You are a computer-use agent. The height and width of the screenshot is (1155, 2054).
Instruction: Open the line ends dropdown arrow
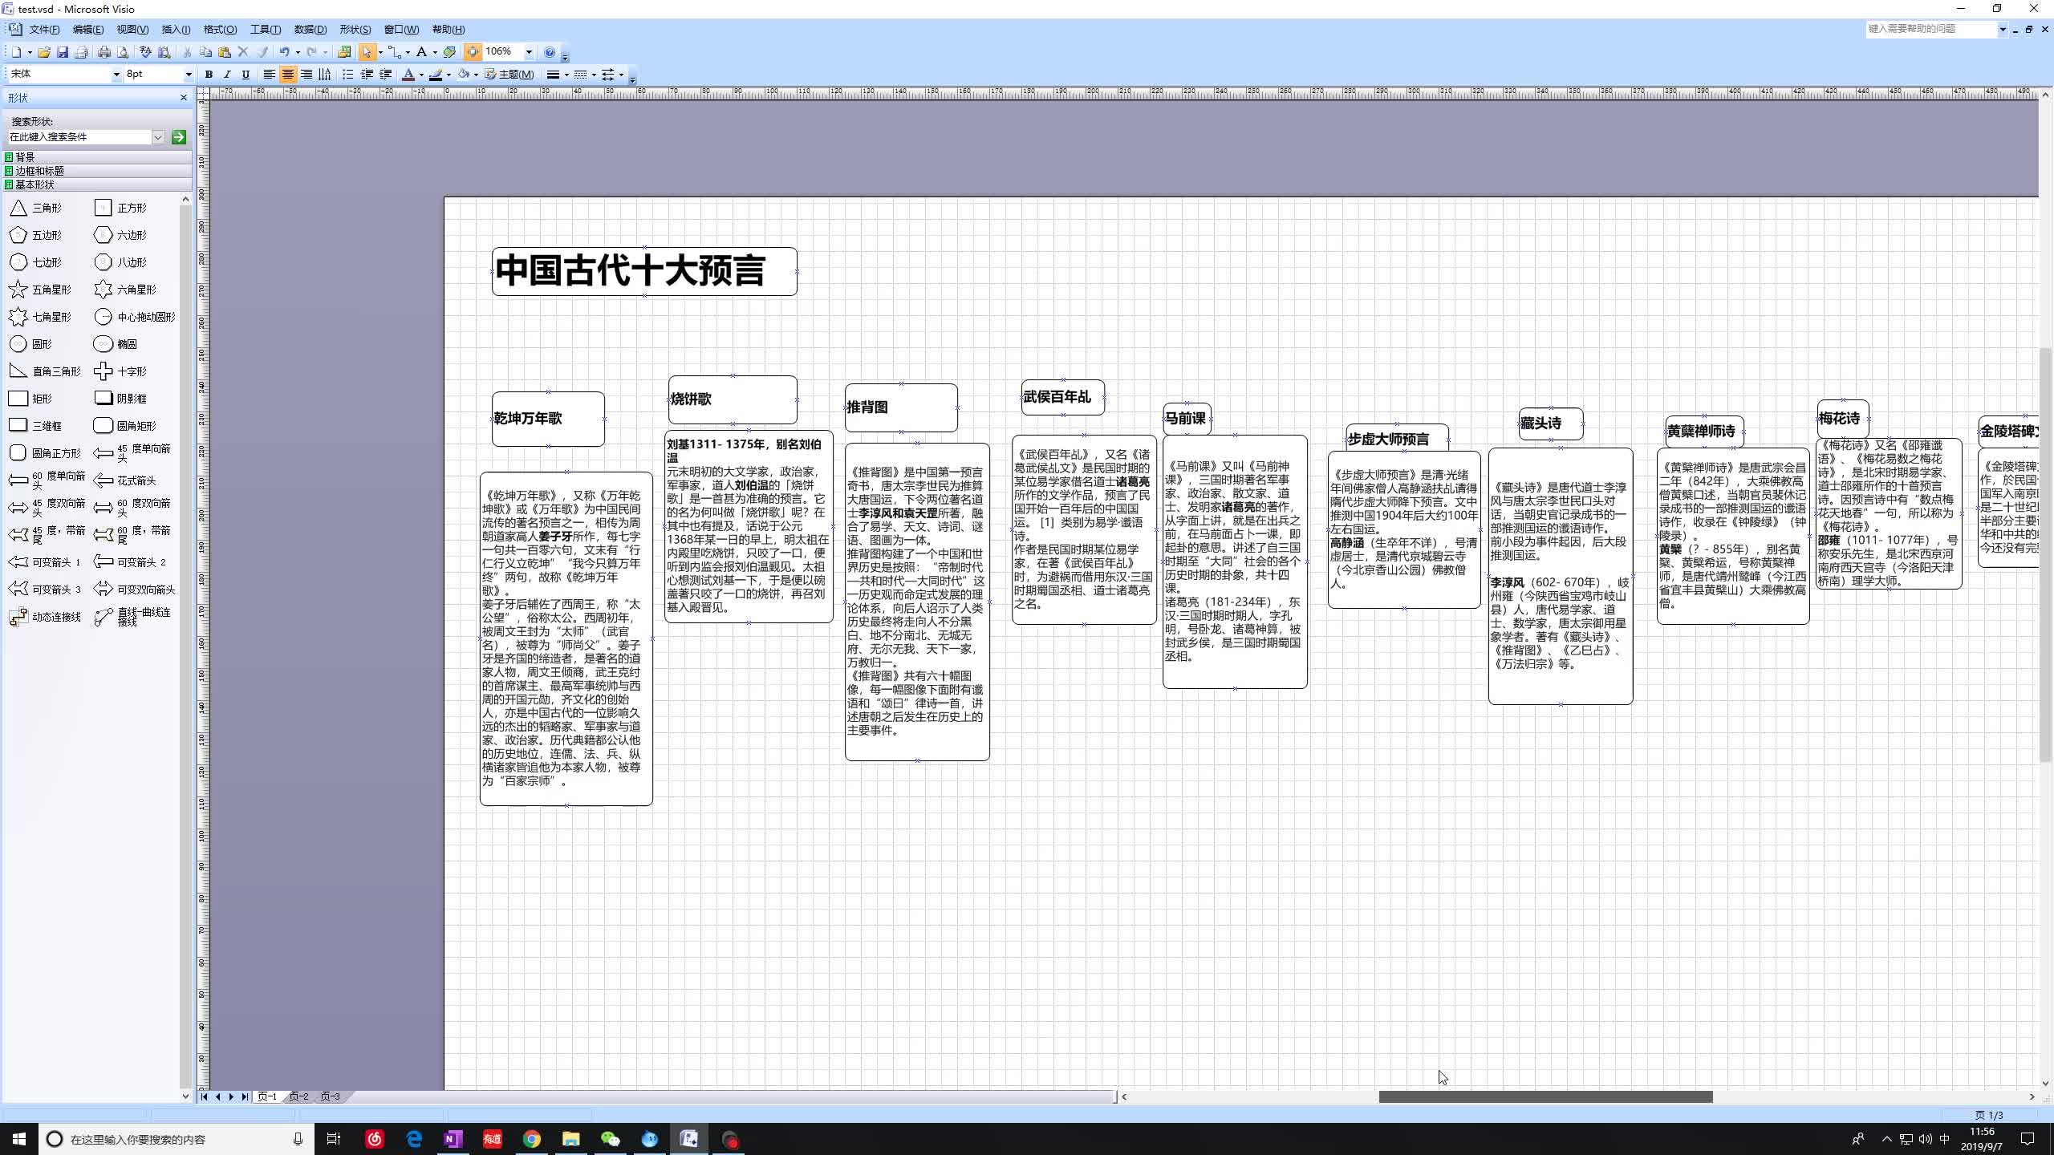pyautogui.click(x=621, y=75)
